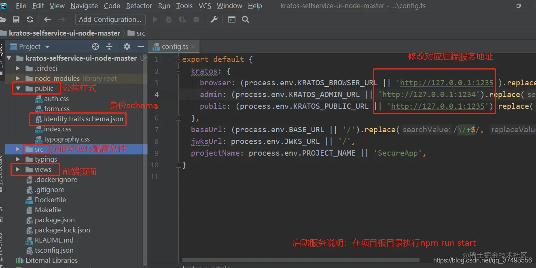536x268 pixels.
Task: Open the Refactor menu
Action: pos(139,6)
